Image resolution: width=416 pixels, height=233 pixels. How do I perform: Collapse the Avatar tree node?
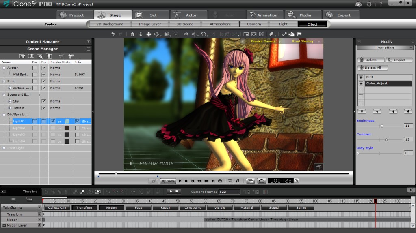click(4, 68)
